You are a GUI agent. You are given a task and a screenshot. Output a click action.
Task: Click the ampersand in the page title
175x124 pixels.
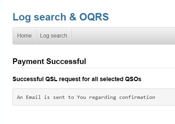(x=73, y=17)
